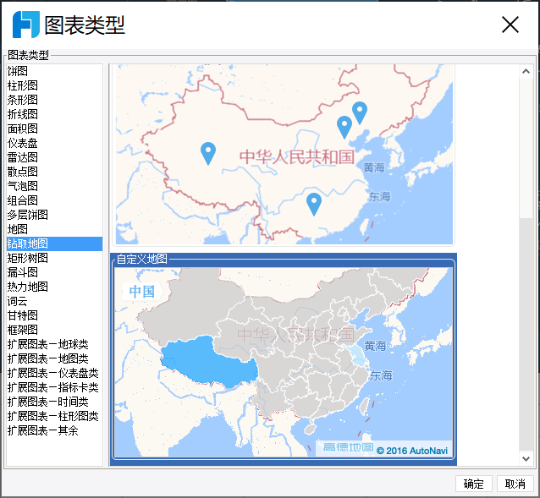Image resolution: width=540 pixels, height=498 pixels.
Task: Select 扩展图表-指标卡类 entry
Action: [54, 387]
